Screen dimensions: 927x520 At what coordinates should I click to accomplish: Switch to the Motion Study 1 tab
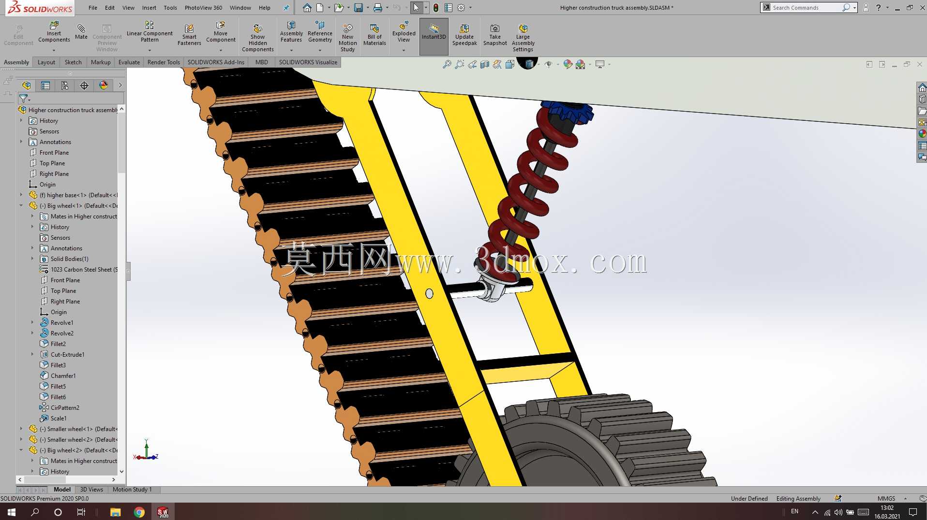pos(132,490)
